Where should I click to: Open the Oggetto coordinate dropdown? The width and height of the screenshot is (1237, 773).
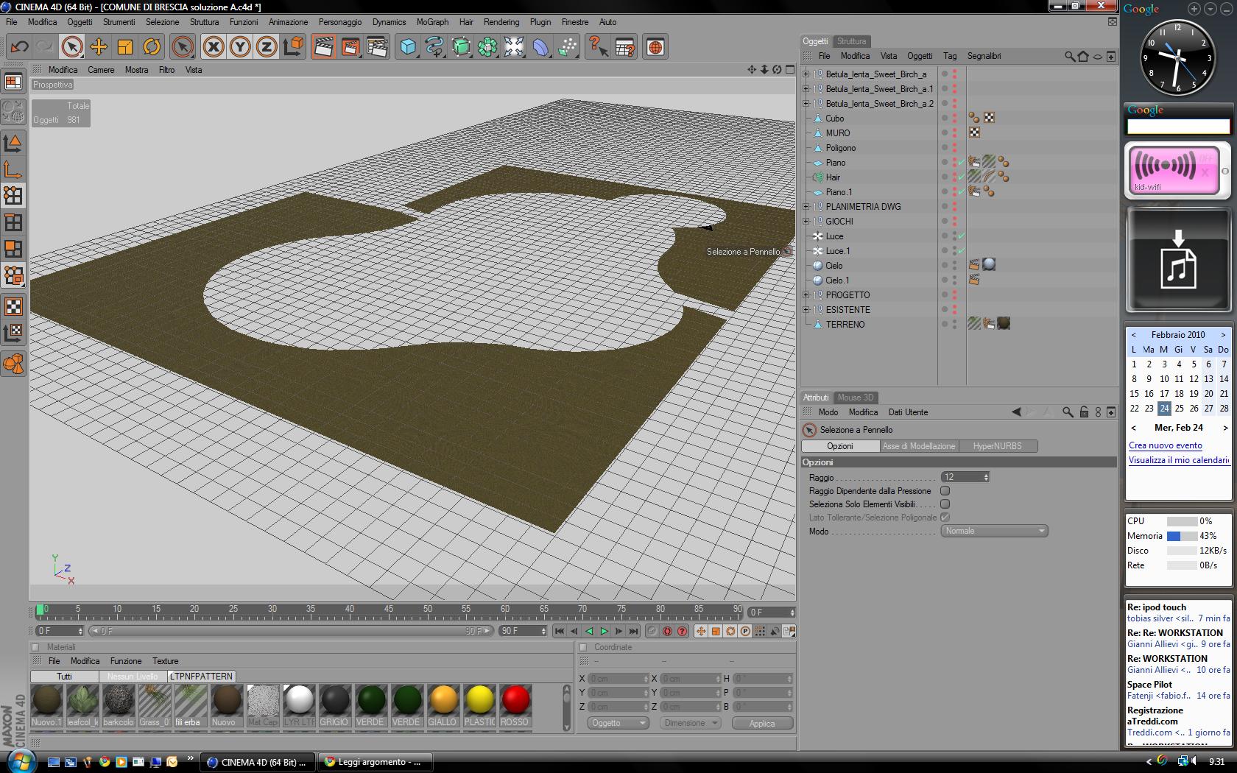click(618, 723)
